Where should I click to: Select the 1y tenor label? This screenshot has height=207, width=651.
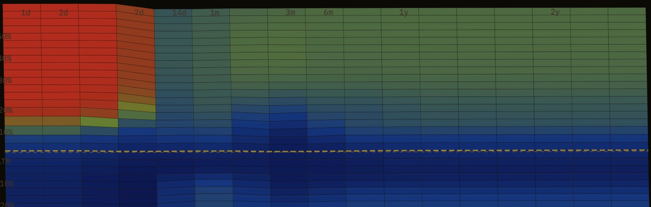pos(404,12)
